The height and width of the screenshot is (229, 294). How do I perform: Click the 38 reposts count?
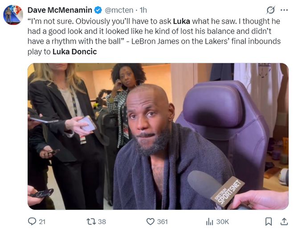pos(102,221)
